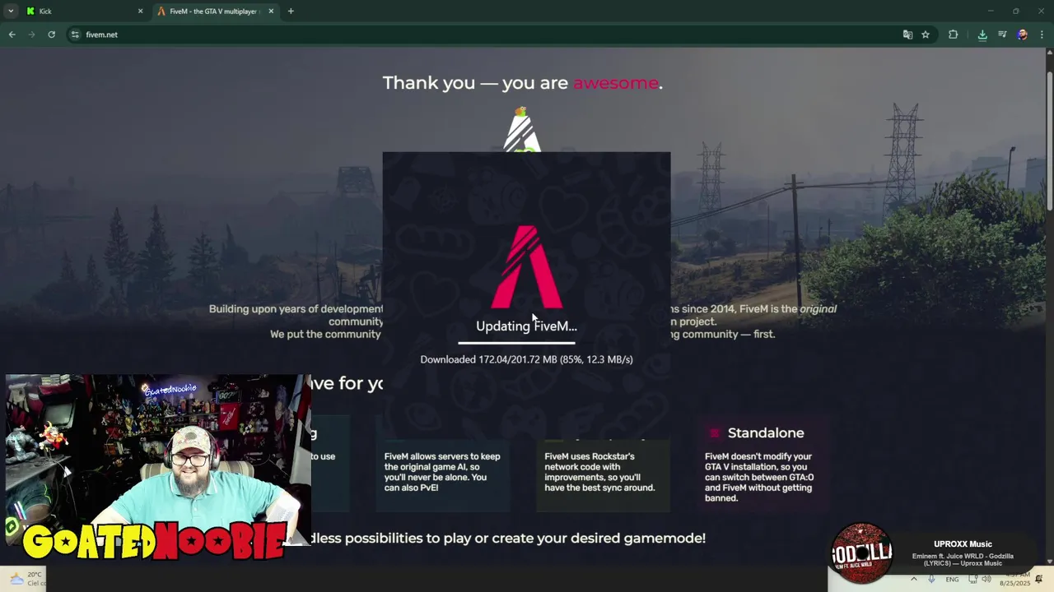Click the 'Updating FiveM...' text
1054x592 pixels.
click(x=526, y=326)
